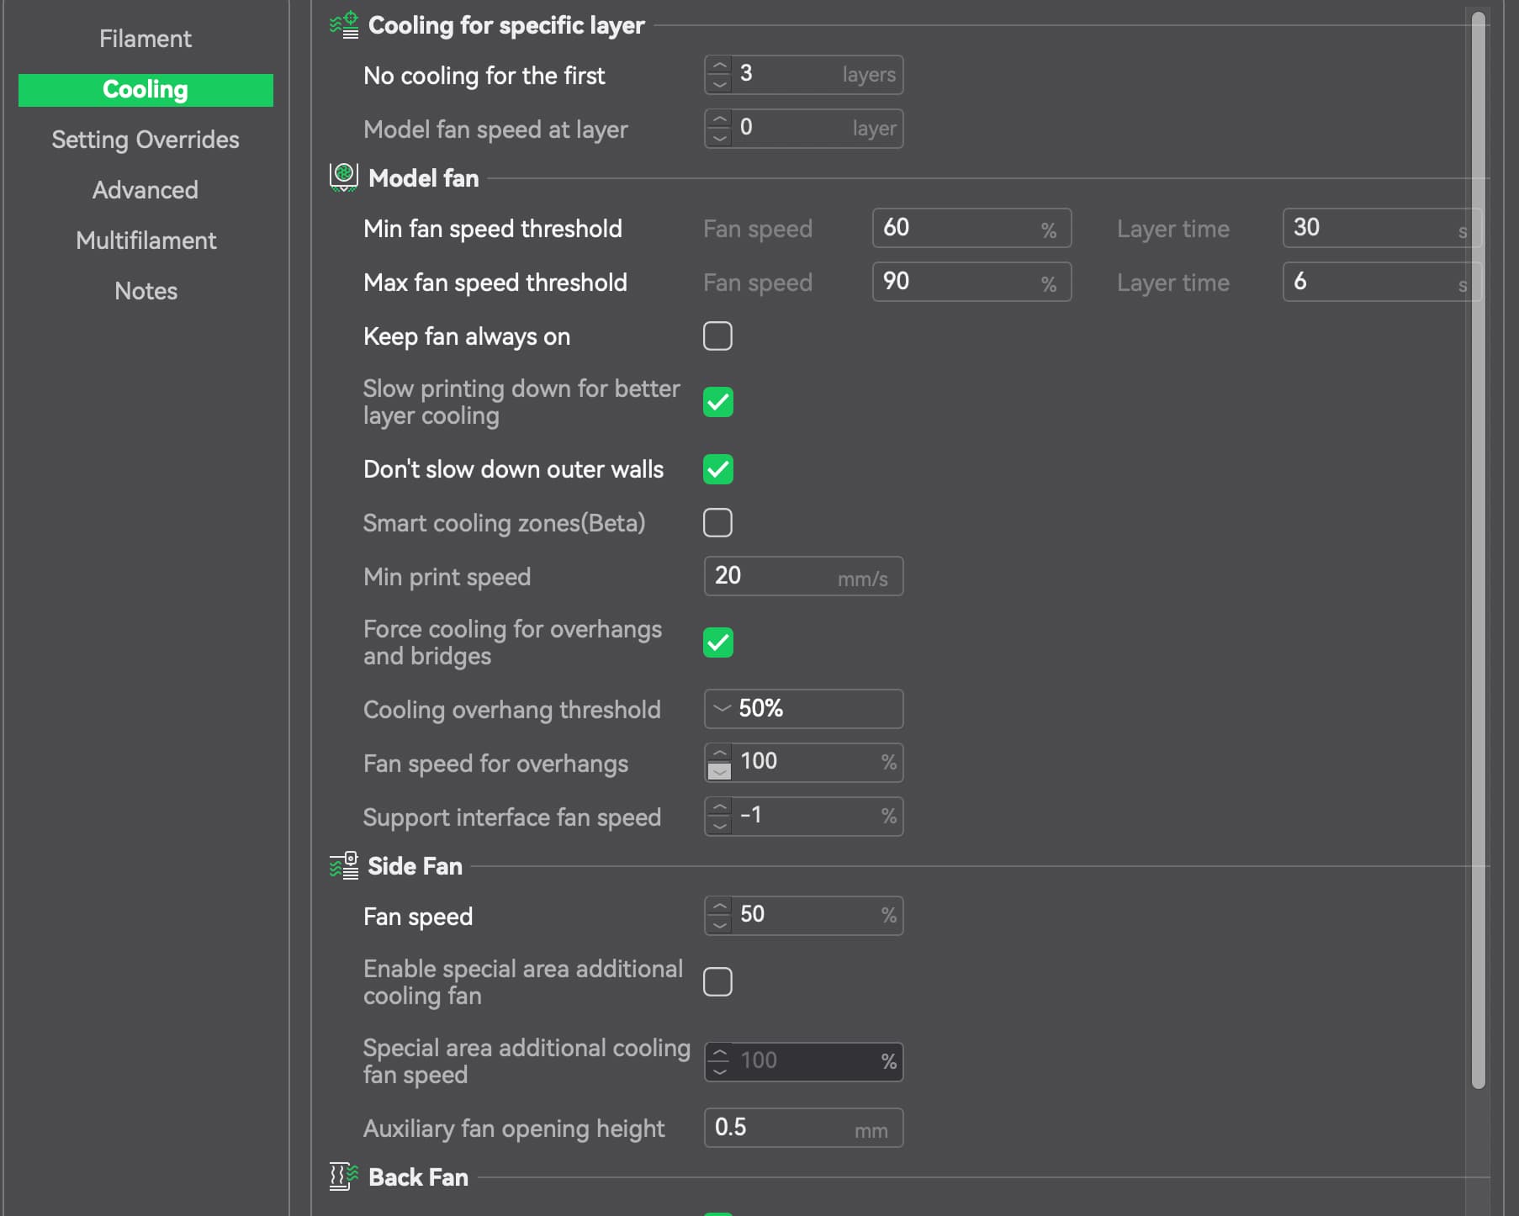Enable Keep fan always on
Image resolution: width=1519 pixels, height=1216 pixels.
click(x=717, y=336)
